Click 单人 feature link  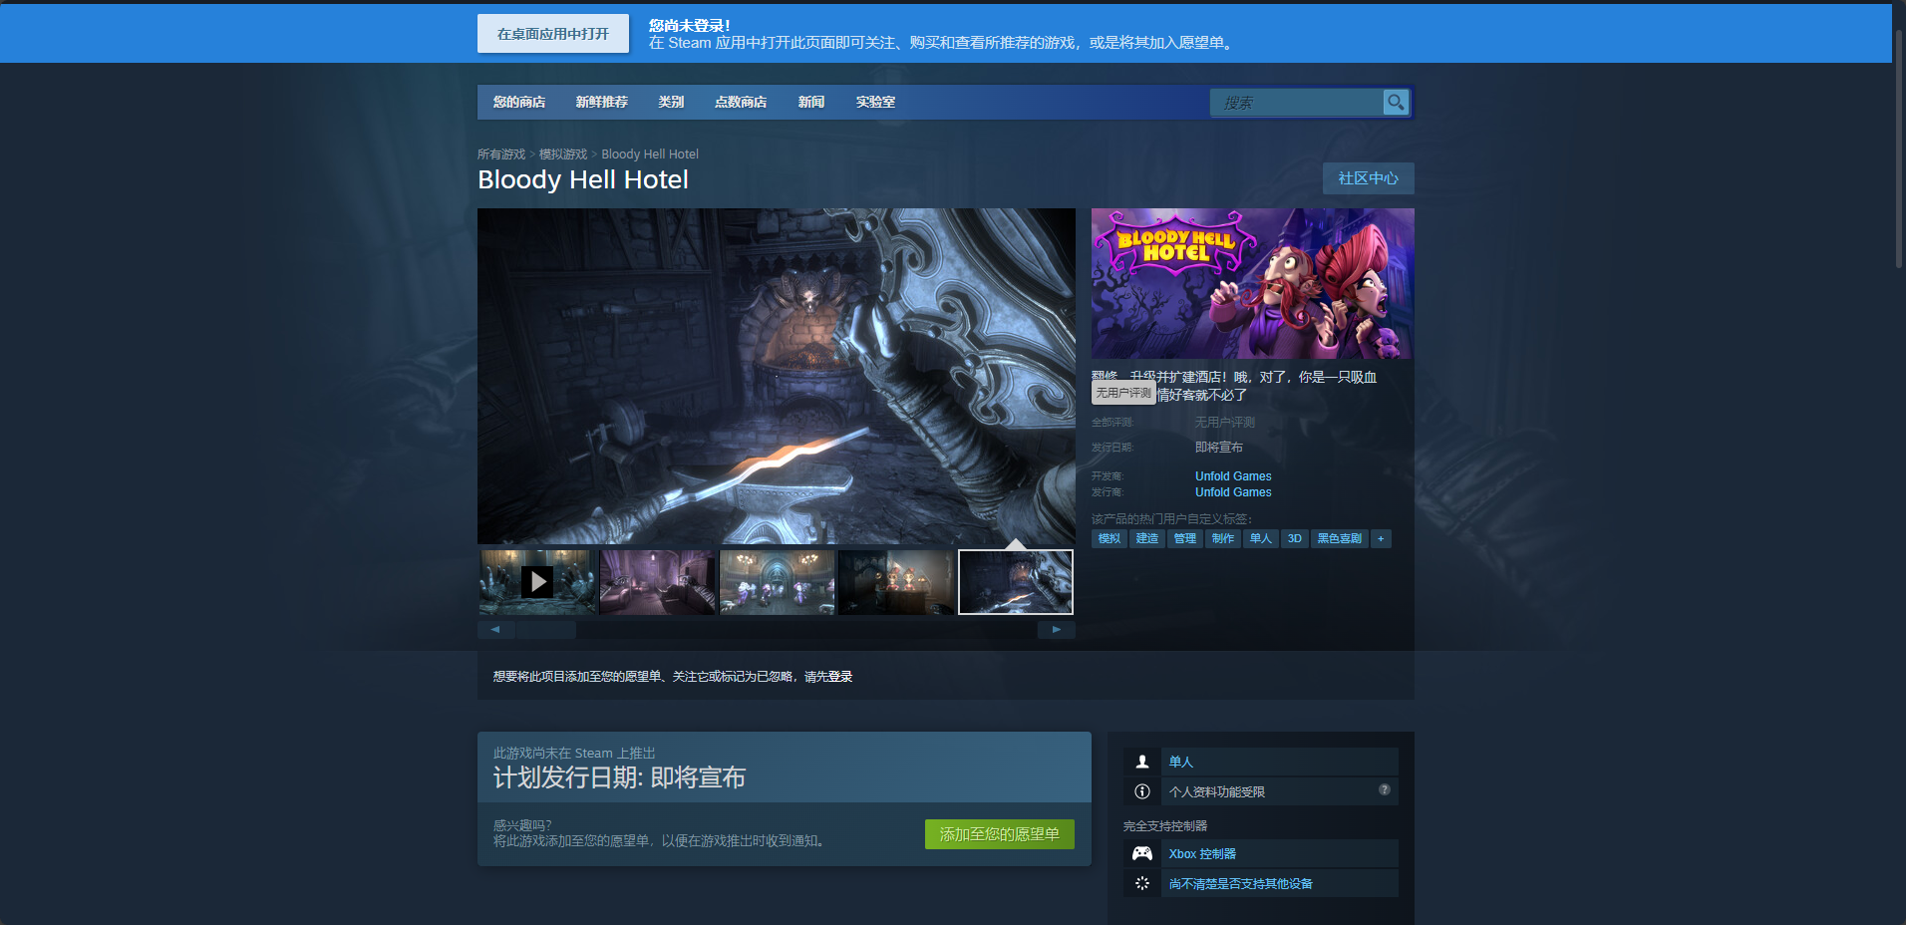(1181, 762)
